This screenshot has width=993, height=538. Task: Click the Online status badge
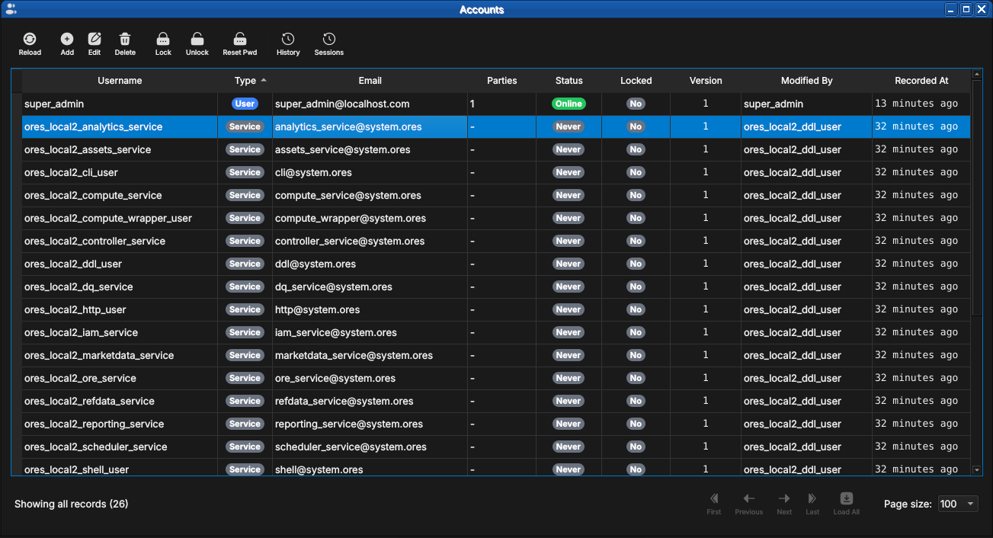[569, 104]
